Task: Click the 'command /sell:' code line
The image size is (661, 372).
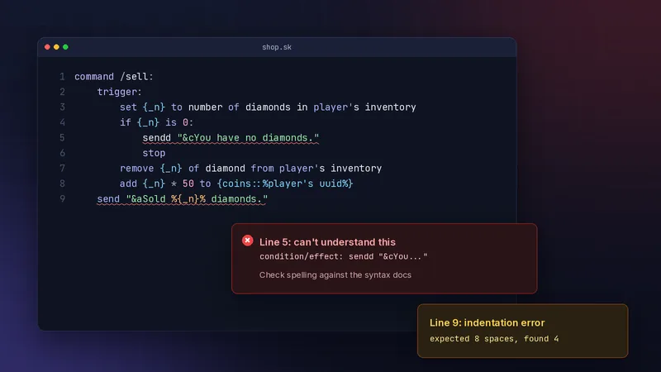Action: (x=114, y=77)
